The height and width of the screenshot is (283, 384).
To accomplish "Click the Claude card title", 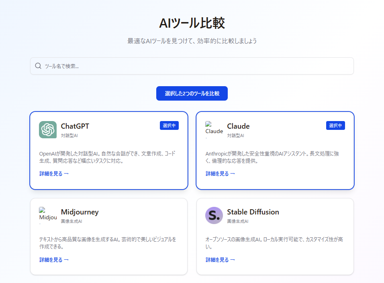I will coord(238,126).
